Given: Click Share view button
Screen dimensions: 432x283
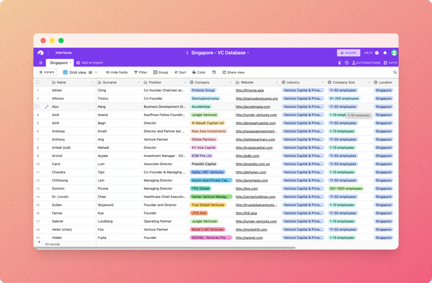Looking at the screenshot, I should tap(233, 72).
